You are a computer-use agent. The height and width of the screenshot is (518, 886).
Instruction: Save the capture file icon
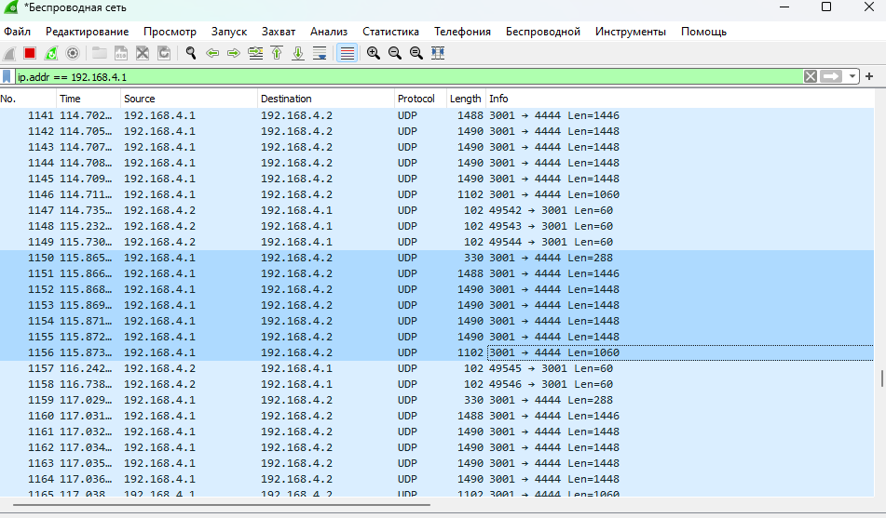point(121,53)
